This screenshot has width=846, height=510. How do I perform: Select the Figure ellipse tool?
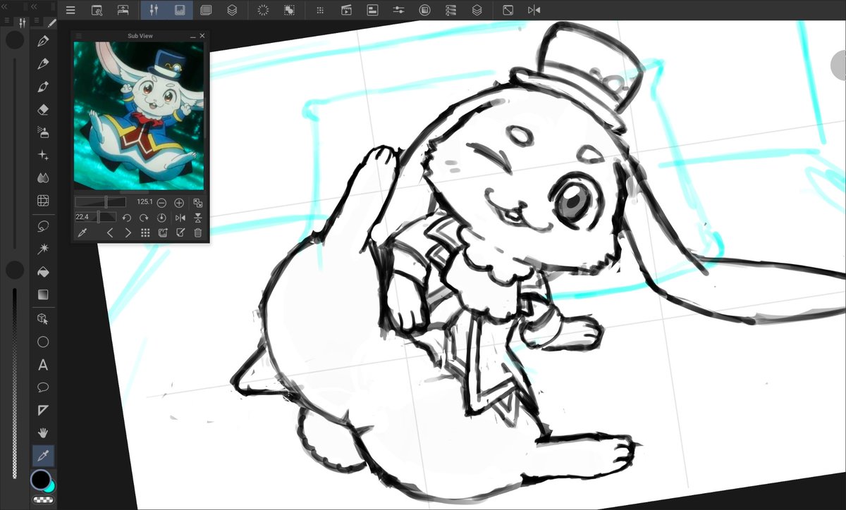tap(43, 342)
